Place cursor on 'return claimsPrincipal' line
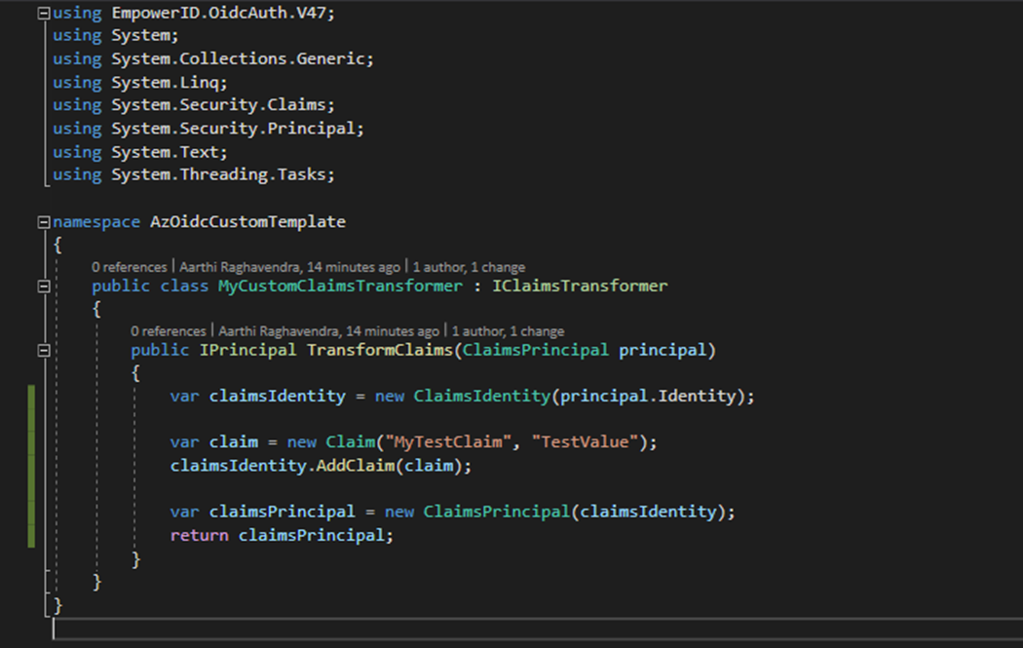 click(x=282, y=535)
